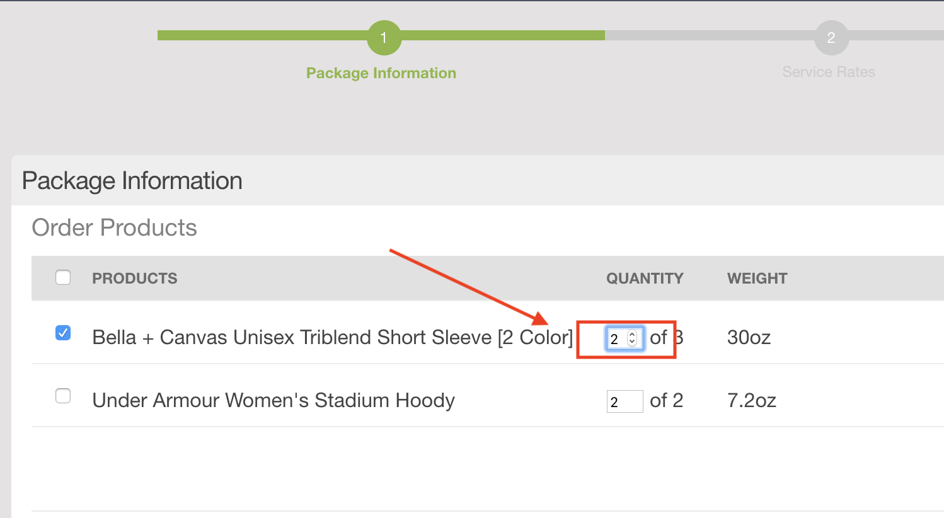The image size is (944, 518).
Task: Increase Bella + Canvas quantity with up arrow
Action: pos(633,335)
